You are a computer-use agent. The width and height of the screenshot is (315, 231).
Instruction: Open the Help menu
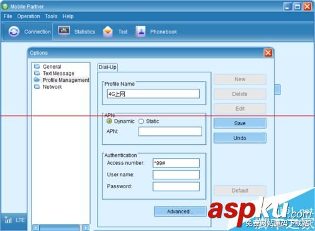tap(68, 16)
